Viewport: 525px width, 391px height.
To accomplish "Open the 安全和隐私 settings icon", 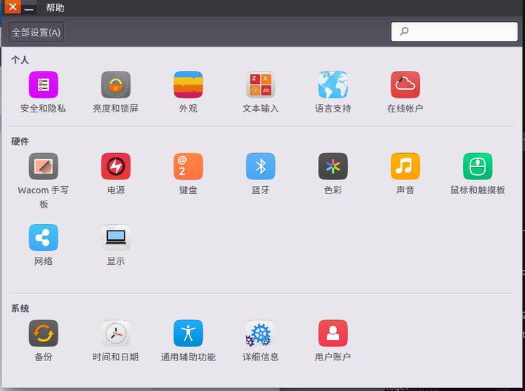I will coord(43,85).
